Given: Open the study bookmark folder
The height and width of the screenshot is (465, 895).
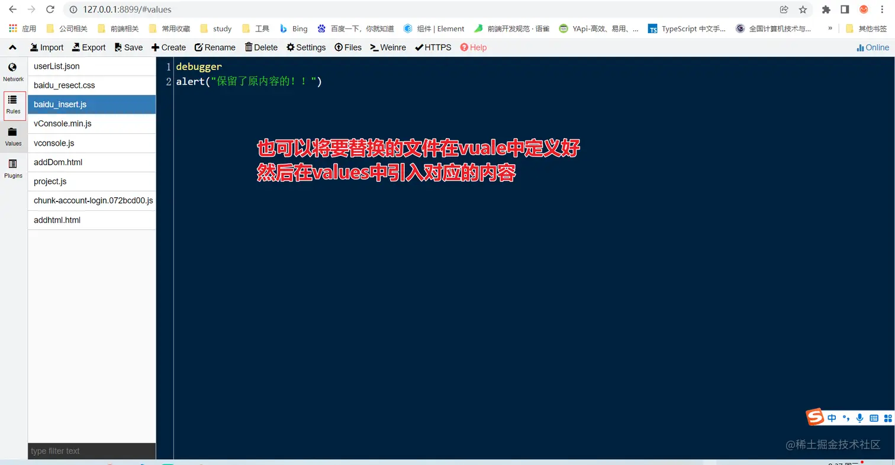Looking at the screenshot, I should (x=216, y=28).
